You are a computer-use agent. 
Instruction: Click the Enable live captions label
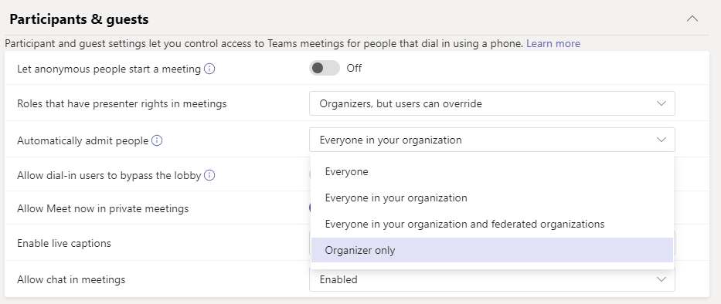coord(64,243)
